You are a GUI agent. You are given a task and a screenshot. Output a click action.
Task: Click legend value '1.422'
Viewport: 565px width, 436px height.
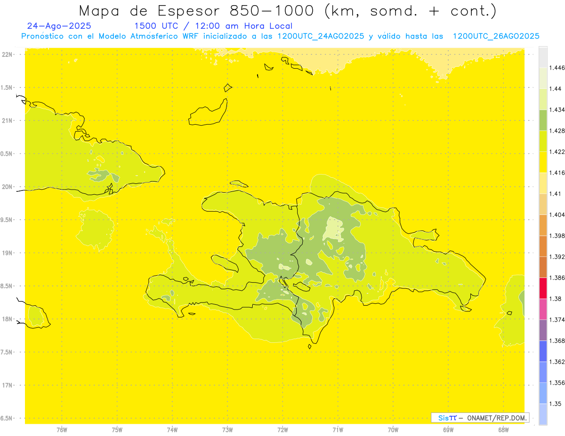[557, 152]
